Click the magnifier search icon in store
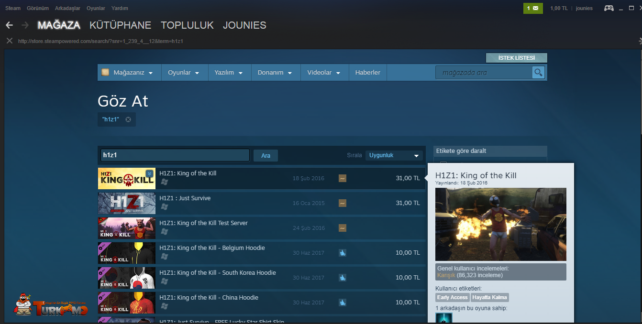Screen dimensions: 642x324 point(539,73)
